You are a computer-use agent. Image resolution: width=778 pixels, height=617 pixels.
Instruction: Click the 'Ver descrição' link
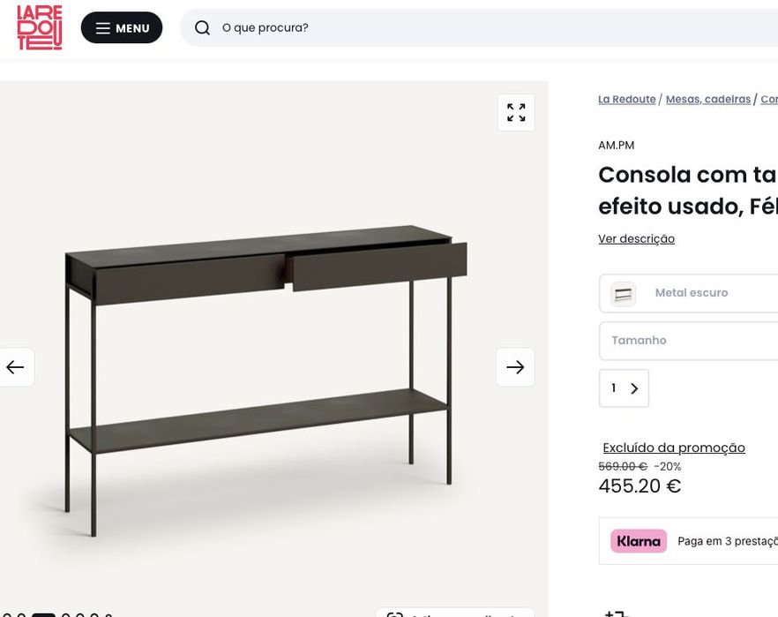tap(636, 239)
